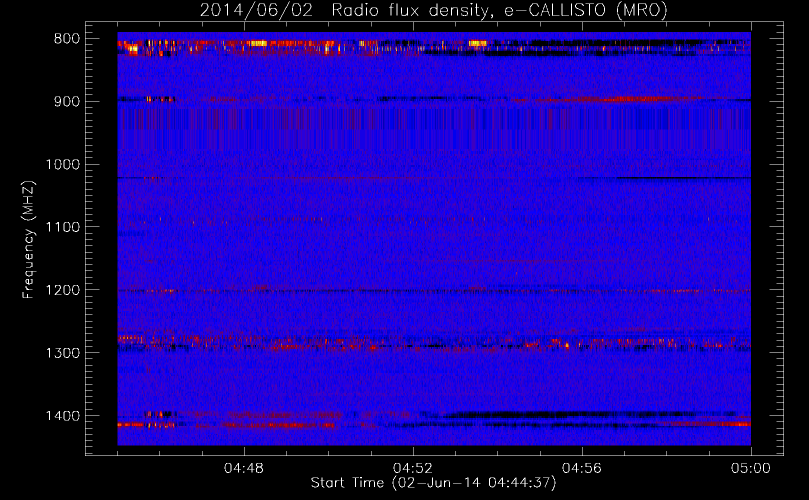Click the 1400 frequency axis label
The height and width of the screenshot is (500, 809).
[62, 416]
